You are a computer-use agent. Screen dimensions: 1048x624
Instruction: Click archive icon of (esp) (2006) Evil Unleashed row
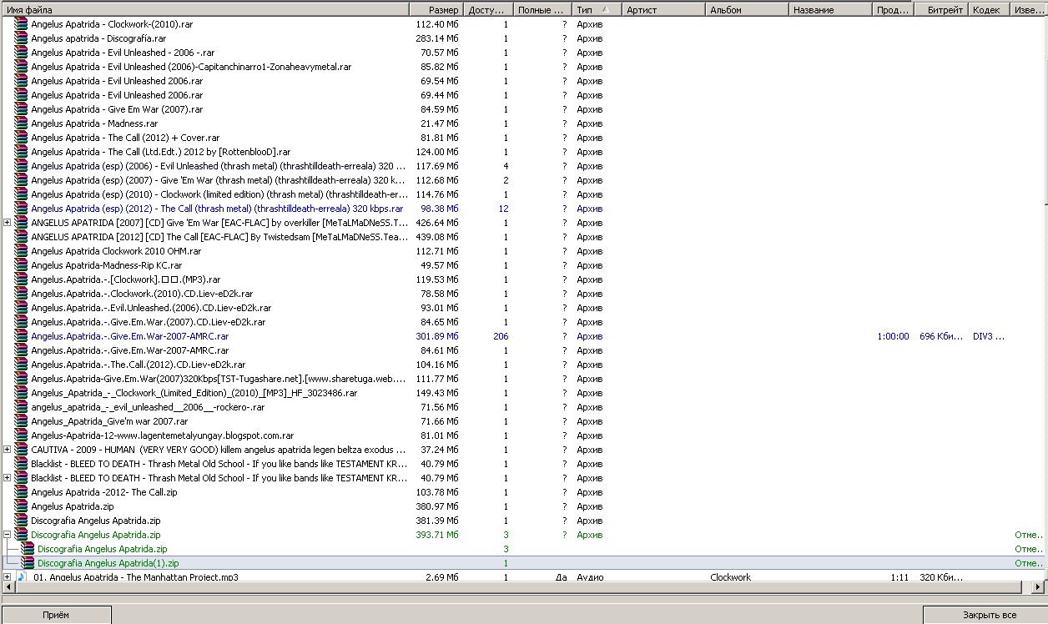coord(21,166)
